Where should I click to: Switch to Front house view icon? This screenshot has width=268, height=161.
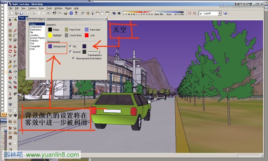pos(93,13)
